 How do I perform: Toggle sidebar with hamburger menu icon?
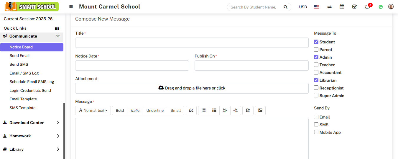71,7
